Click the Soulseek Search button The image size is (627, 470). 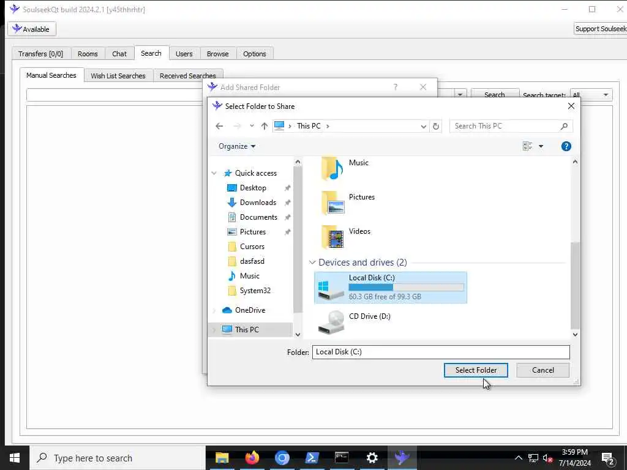[x=495, y=94]
